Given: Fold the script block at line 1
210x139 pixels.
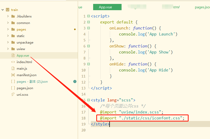Looking at the screenshot, I should point(88,16).
